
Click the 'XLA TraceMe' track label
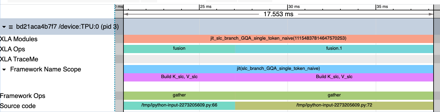tap(19, 59)
